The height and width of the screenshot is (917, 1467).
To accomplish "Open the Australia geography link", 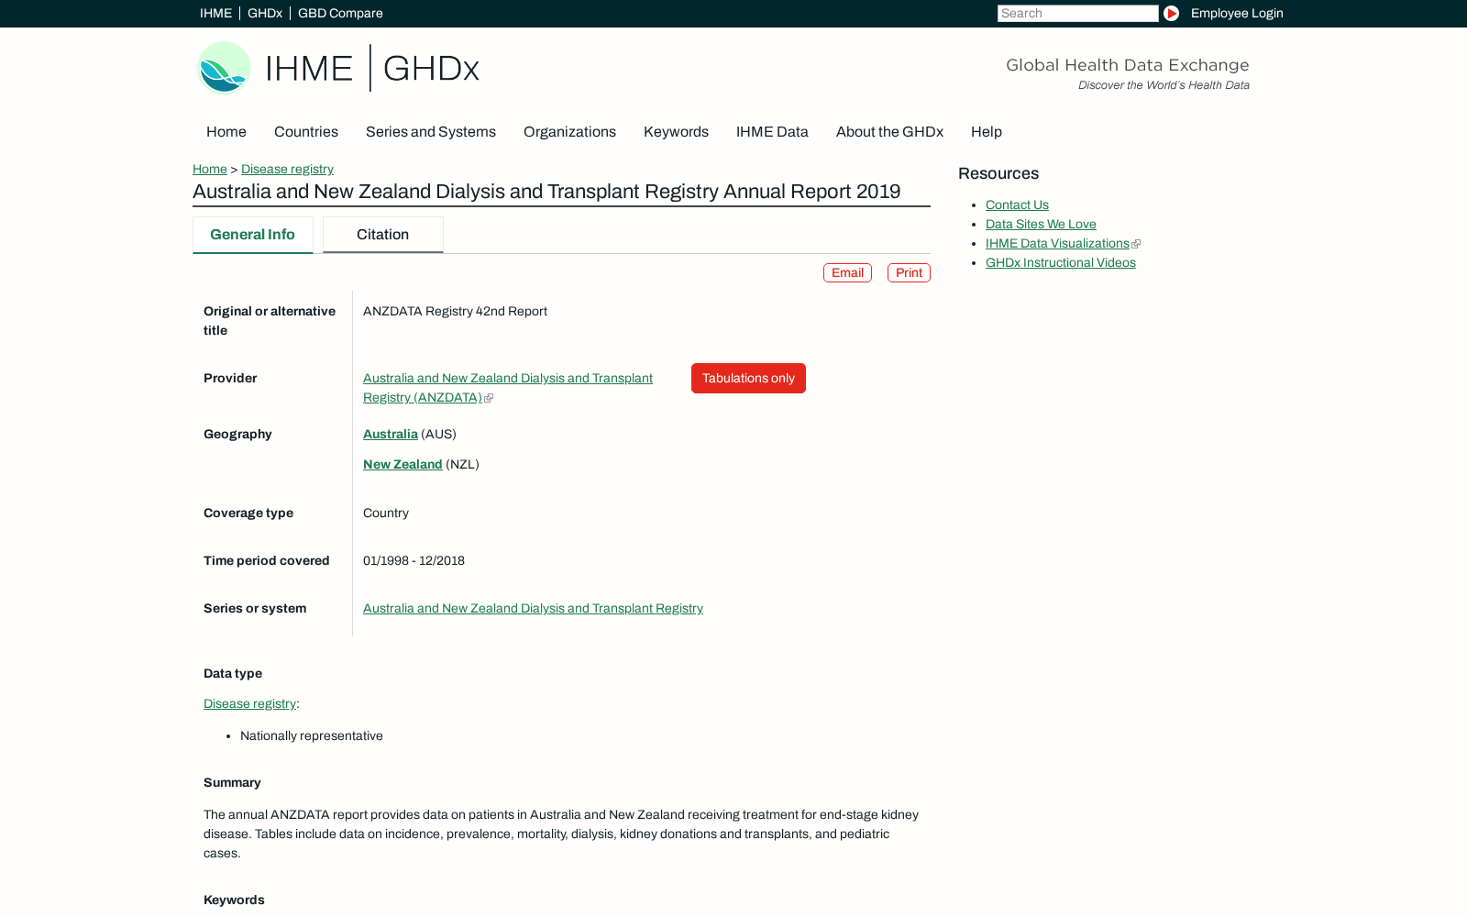I will (391, 435).
